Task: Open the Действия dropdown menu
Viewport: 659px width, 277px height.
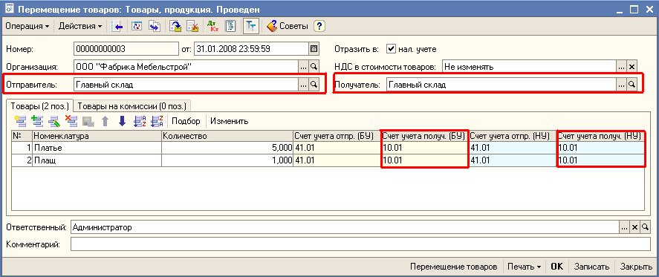Action: [79, 26]
